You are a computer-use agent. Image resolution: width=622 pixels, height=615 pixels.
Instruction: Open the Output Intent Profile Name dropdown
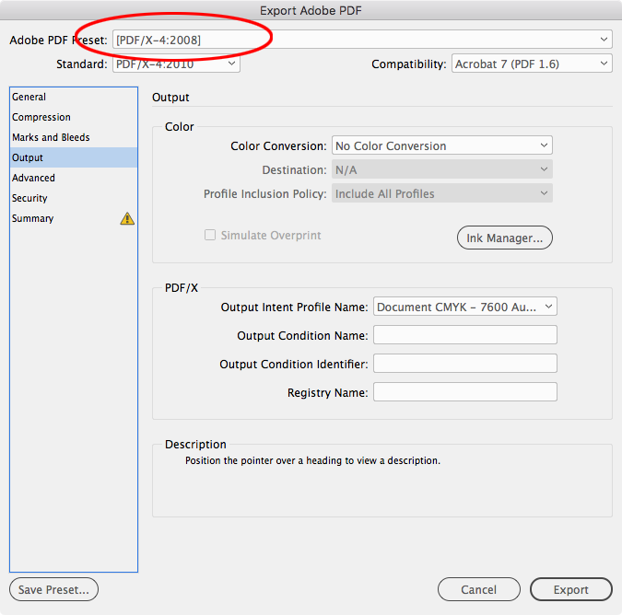click(x=465, y=307)
